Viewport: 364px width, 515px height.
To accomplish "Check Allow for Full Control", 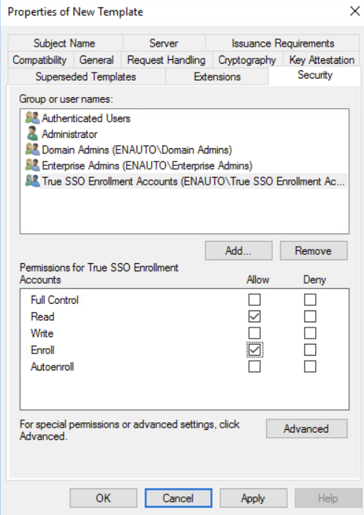I will point(254,299).
